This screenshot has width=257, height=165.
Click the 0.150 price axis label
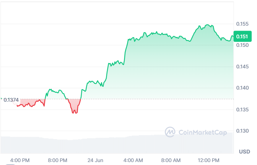(x=242, y=45)
